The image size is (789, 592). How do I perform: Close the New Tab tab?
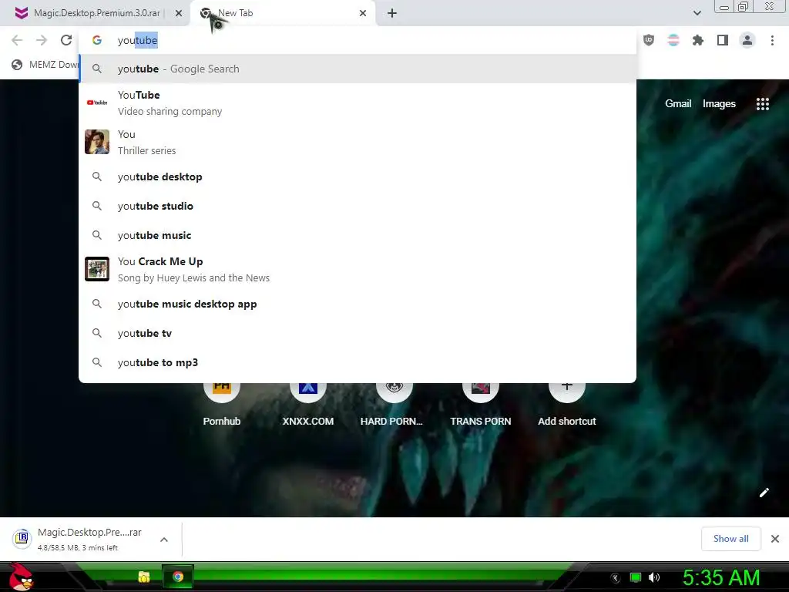pos(363,13)
